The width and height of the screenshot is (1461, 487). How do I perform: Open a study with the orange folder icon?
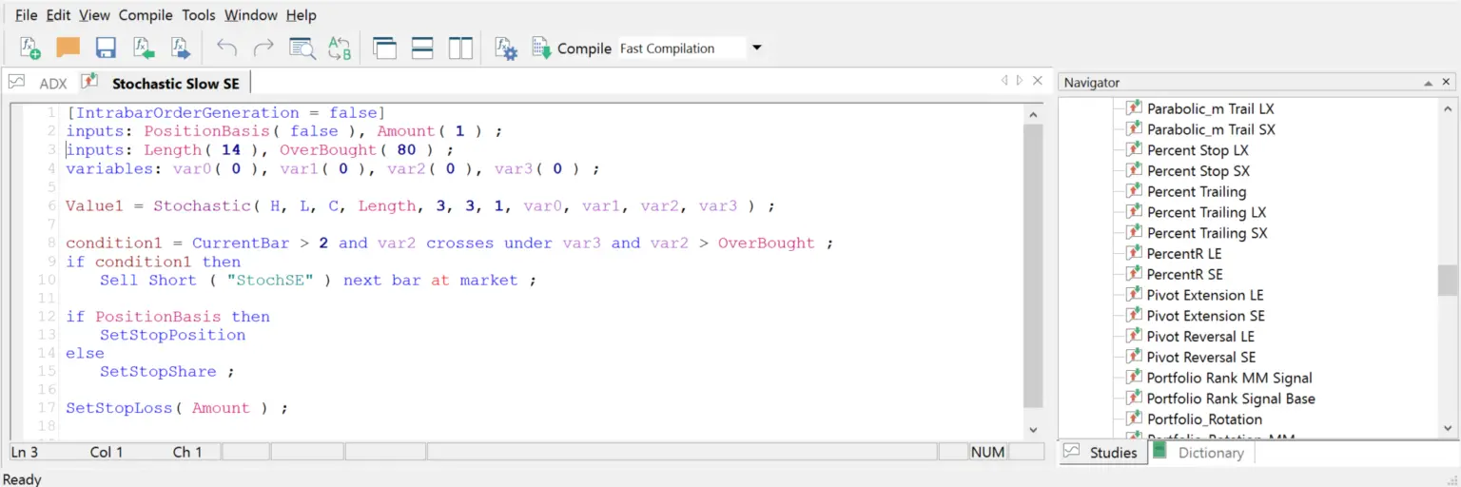[68, 49]
